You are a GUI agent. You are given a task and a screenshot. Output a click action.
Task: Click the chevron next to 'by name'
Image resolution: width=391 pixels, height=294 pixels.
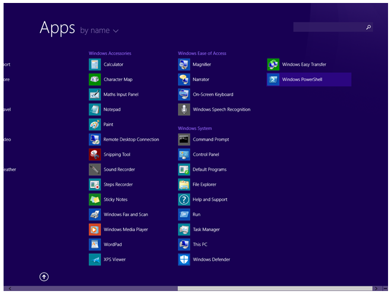pos(116,31)
